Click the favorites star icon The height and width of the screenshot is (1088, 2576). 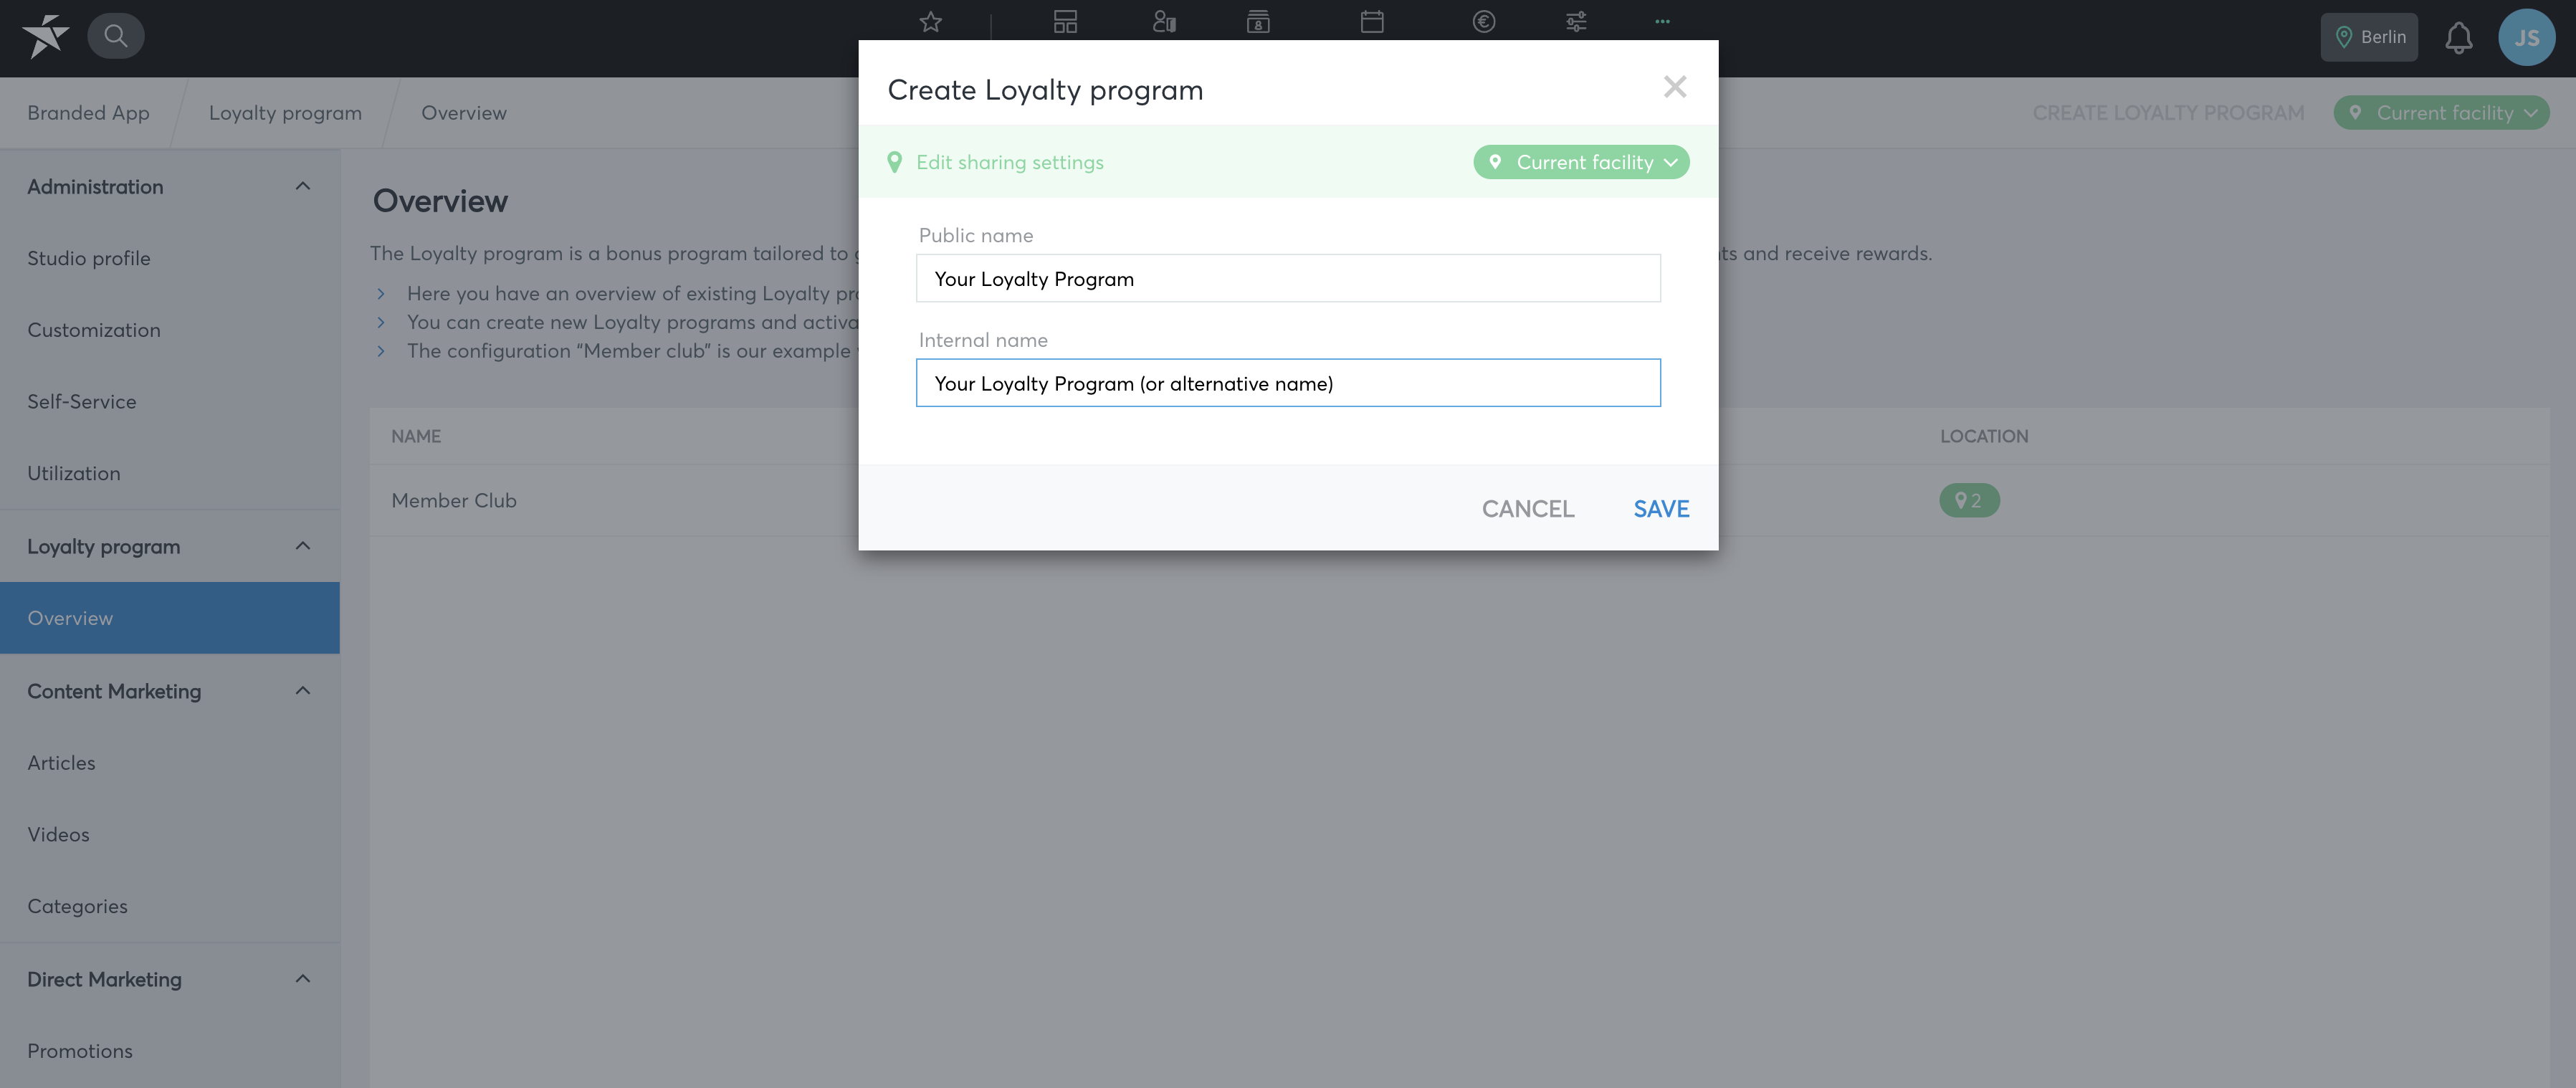tap(931, 21)
